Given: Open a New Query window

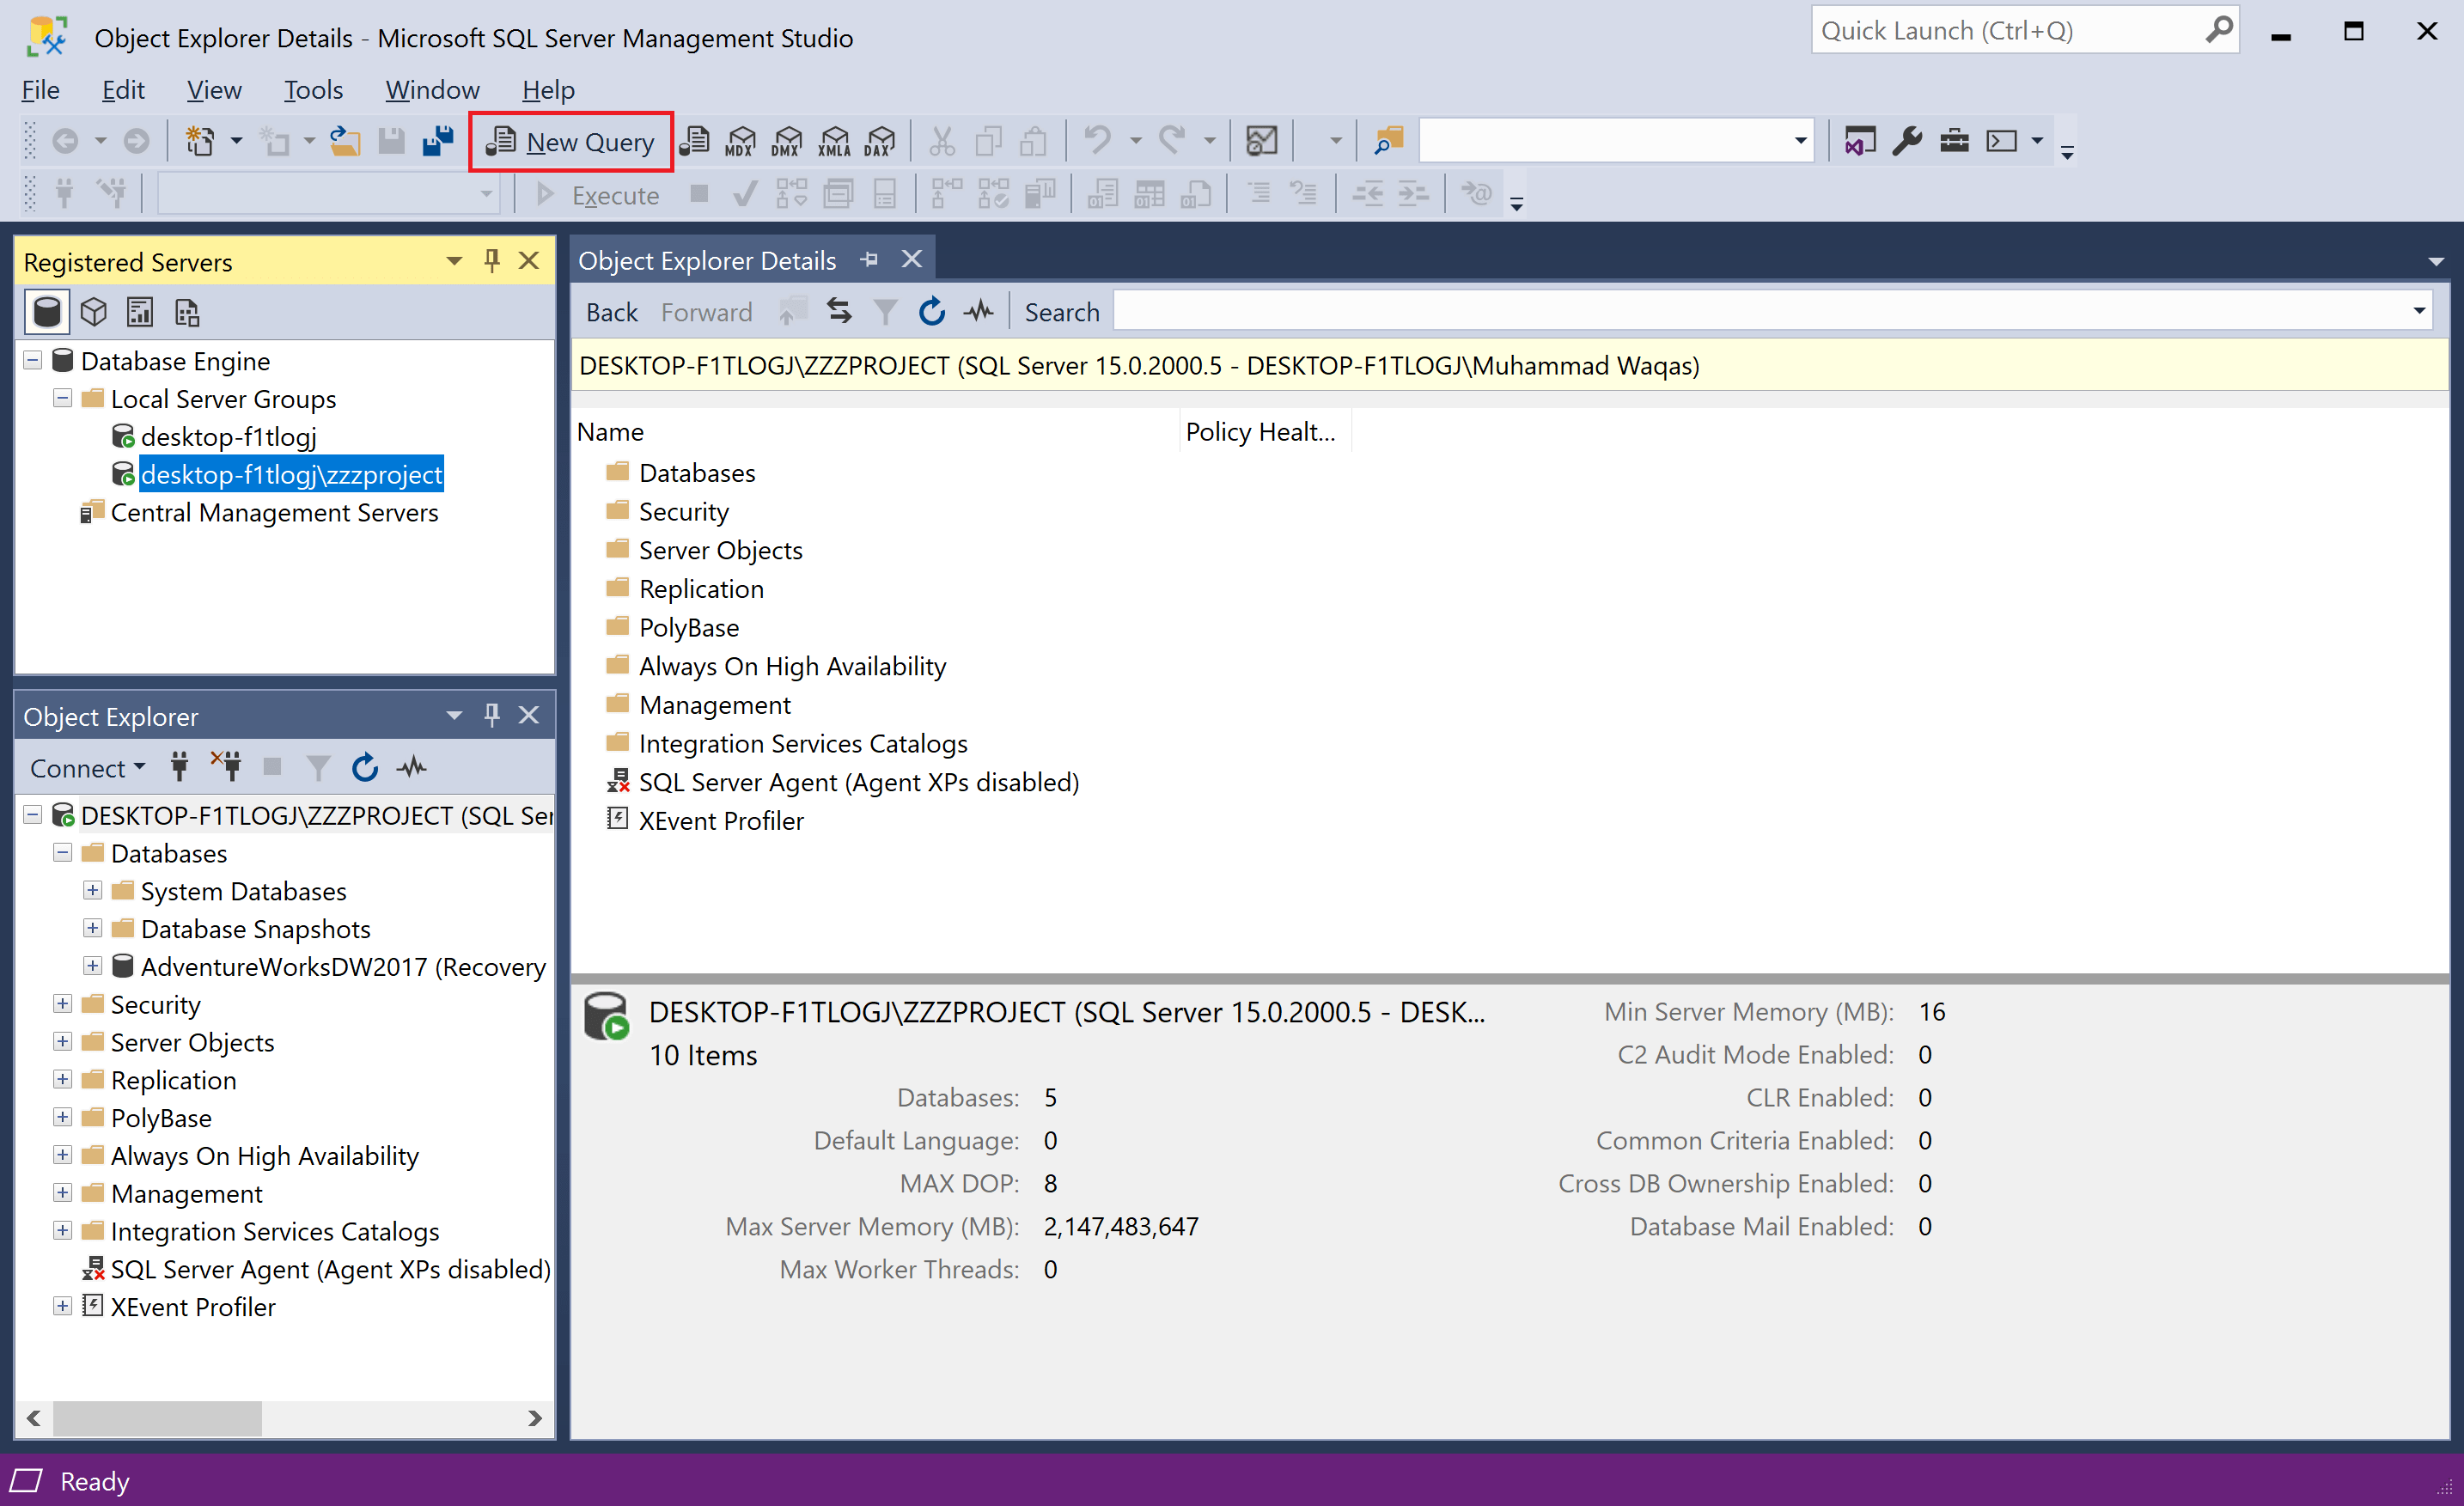Looking at the screenshot, I should tap(570, 141).
